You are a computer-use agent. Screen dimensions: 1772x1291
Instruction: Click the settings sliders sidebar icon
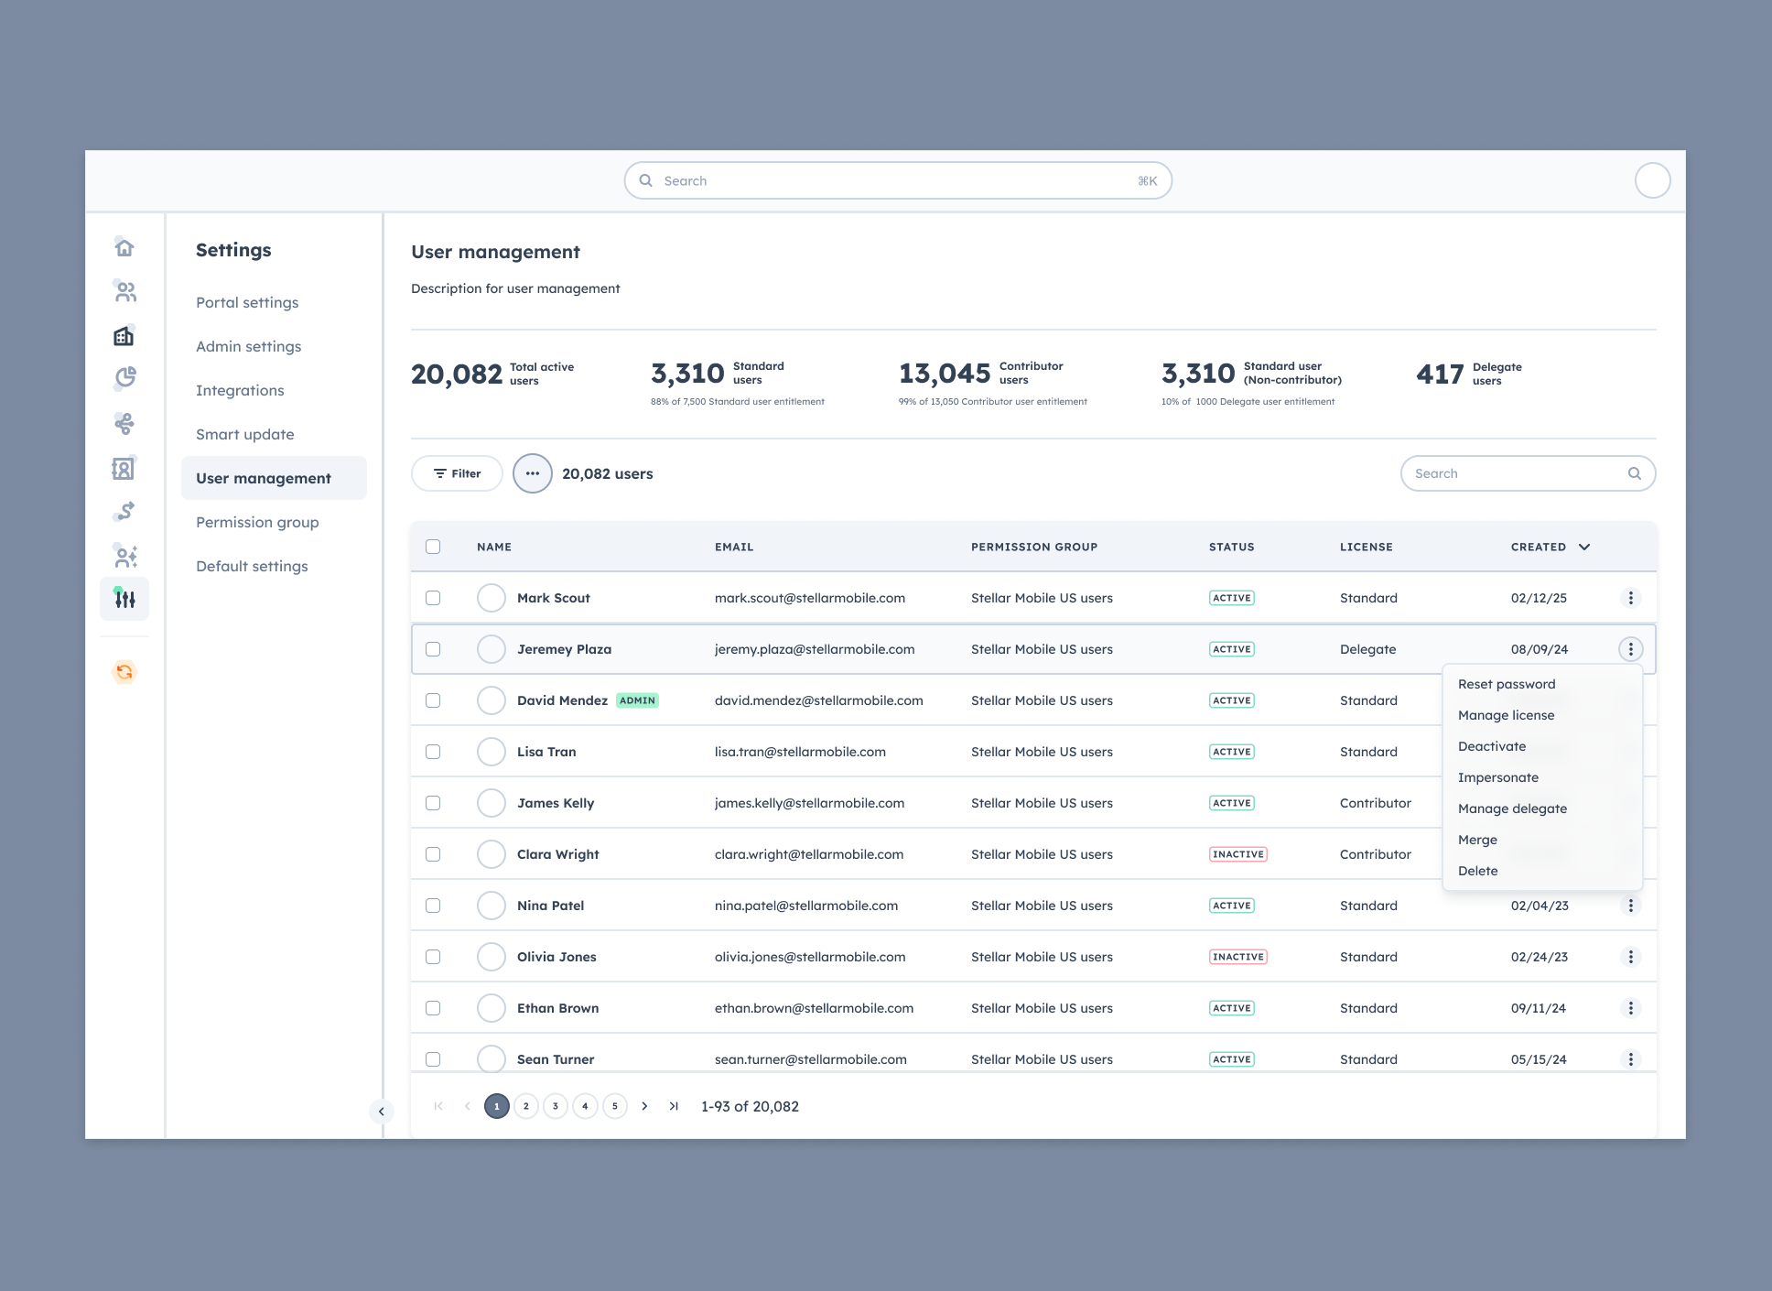[124, 599]
